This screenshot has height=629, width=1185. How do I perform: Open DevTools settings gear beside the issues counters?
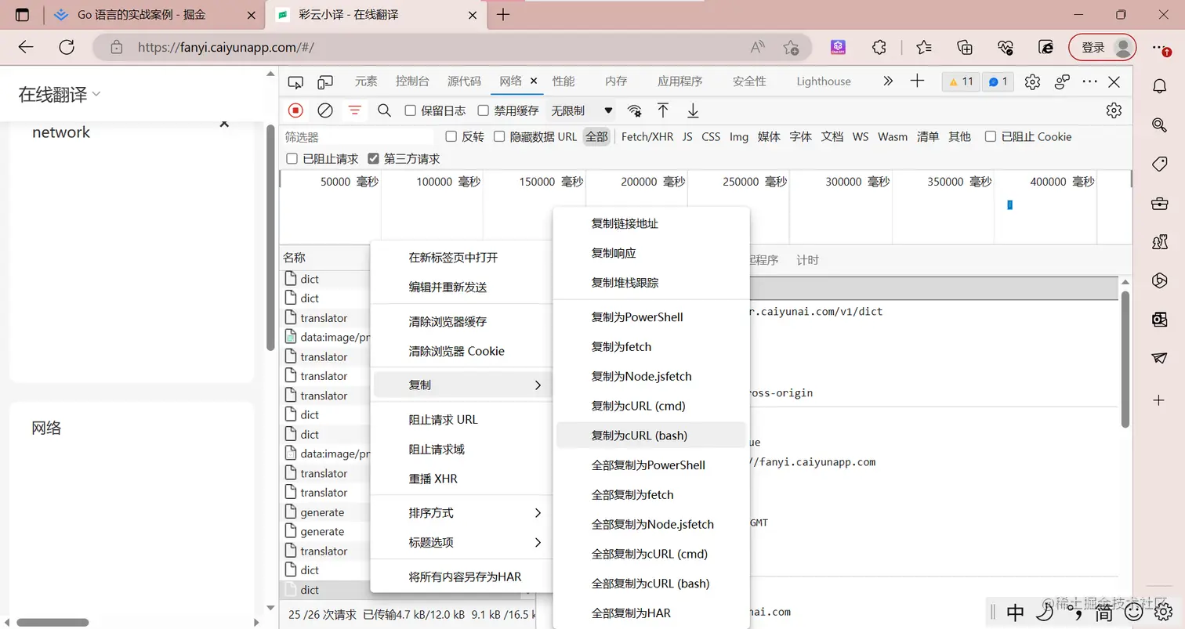1032,81
